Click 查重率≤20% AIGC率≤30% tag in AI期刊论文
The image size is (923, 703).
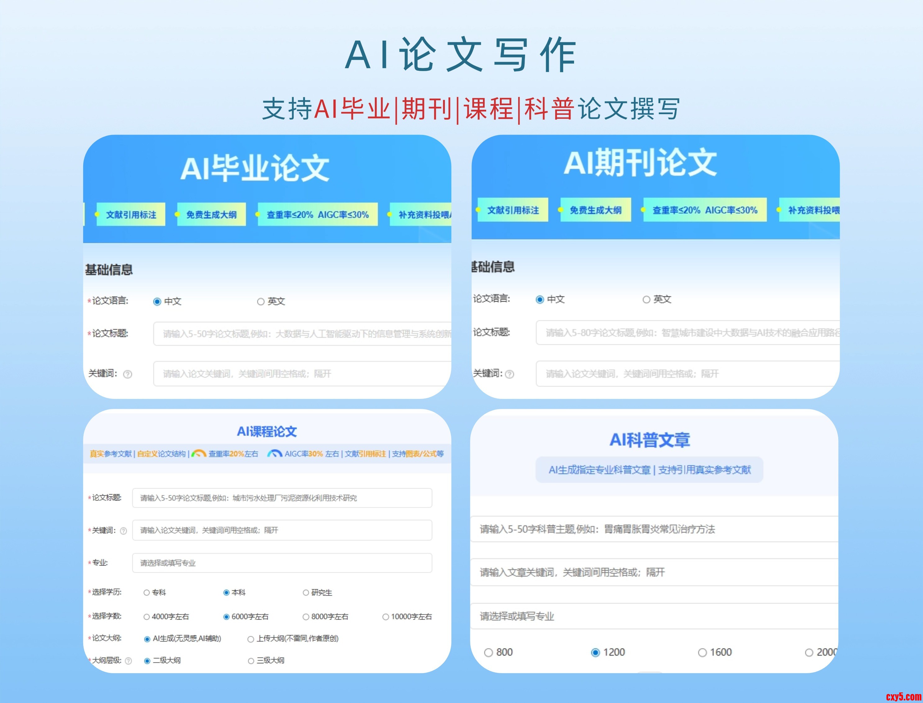pyautogui.click(x=705, y=210)
